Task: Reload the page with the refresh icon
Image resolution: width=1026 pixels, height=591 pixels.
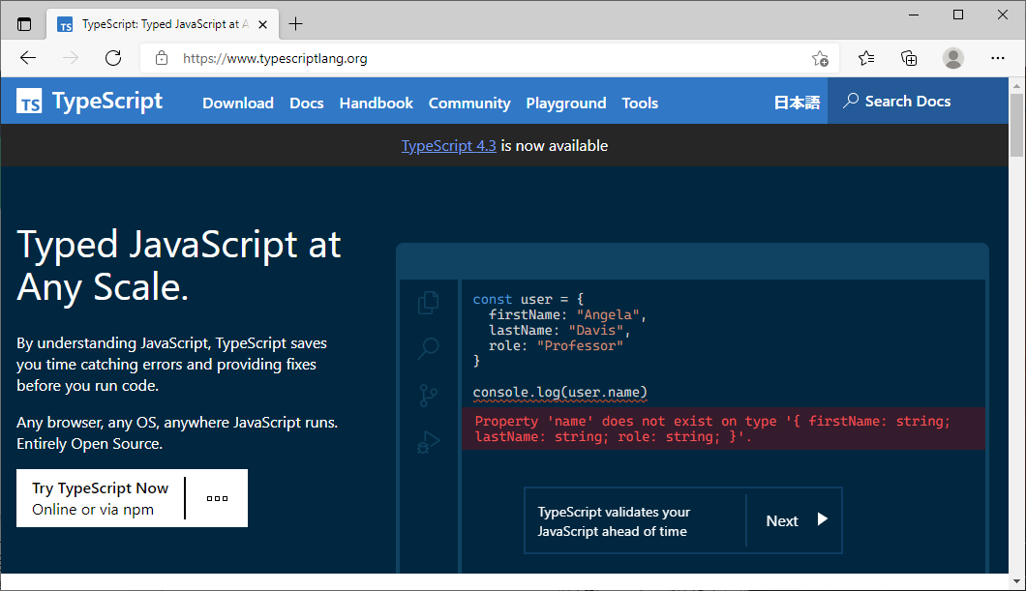Action: [x=113, y=58]
